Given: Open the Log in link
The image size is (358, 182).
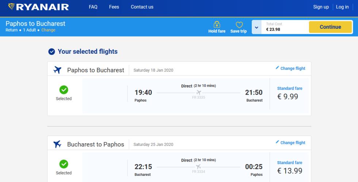Looking at the screenshot, I should click(342, 7).
